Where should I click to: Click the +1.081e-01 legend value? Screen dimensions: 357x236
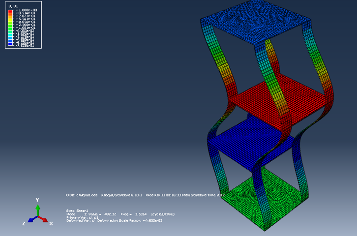[26, 28]
